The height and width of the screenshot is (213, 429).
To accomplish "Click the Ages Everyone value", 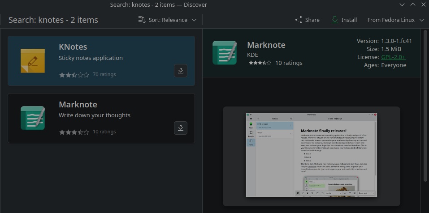I will (x=394, y=65).
